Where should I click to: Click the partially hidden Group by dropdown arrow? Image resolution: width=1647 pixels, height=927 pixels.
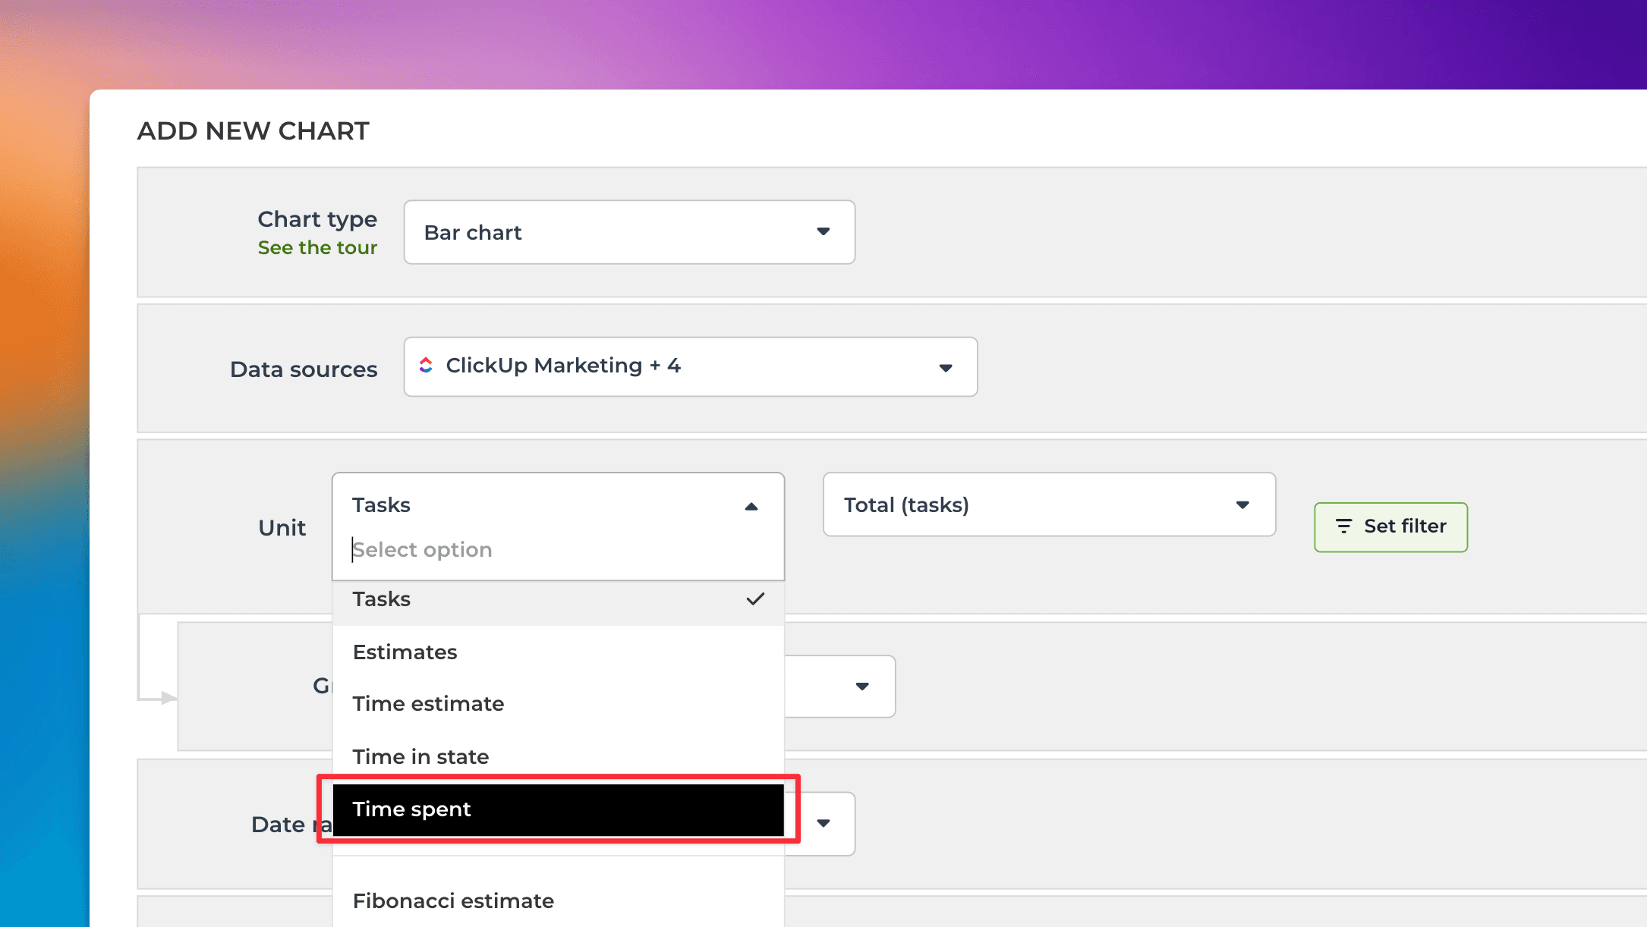861,687
